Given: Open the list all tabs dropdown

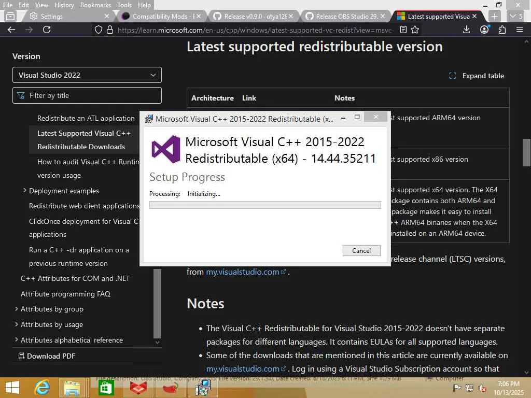Looking at the screenshot, I should [516, 16].
